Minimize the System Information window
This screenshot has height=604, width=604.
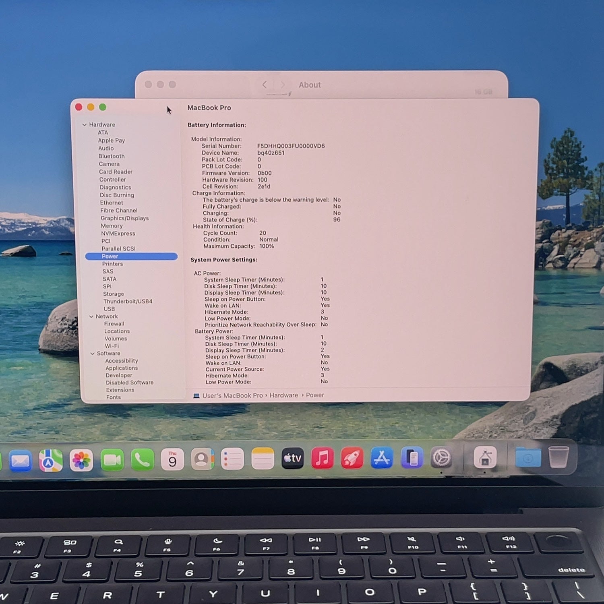(x=91, y=107)
